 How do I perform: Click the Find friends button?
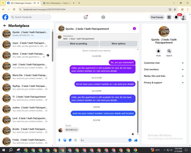tap(157, 17)
